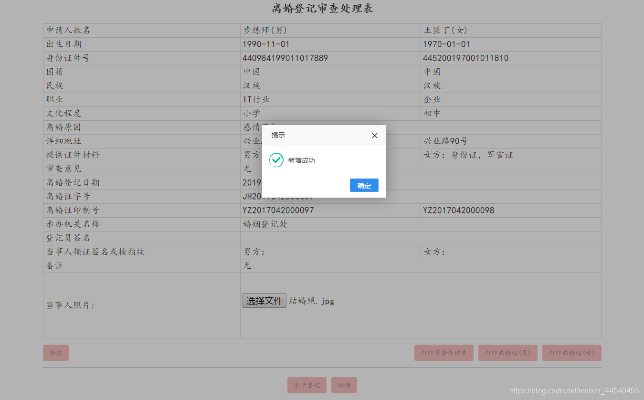Click the green success checkmark icon

[x=276, y=160]
